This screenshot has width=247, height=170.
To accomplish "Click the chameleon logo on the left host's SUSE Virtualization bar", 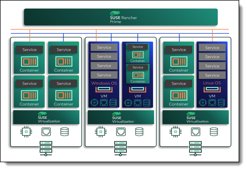I will click(42, 113).
